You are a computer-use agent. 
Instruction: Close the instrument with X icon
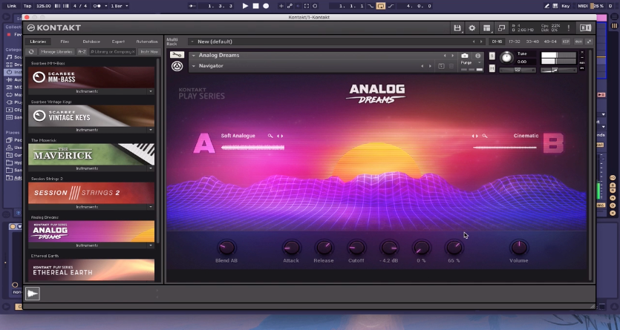582,53
